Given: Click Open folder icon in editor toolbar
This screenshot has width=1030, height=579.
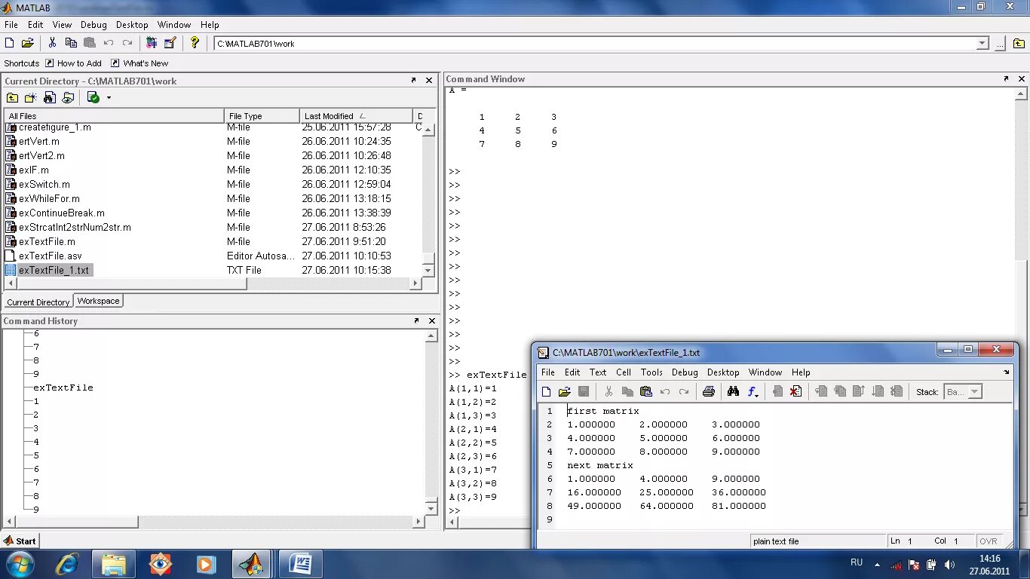Looking at the screenshot, I should 565,391.
